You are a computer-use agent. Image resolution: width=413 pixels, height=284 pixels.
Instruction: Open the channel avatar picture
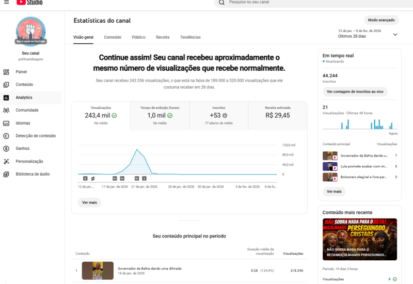pyautogui.click(x=30, y=31)
